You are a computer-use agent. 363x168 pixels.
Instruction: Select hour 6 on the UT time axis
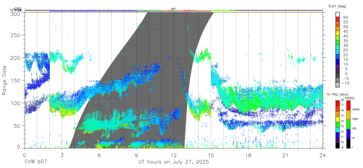[x=99, y=155]
